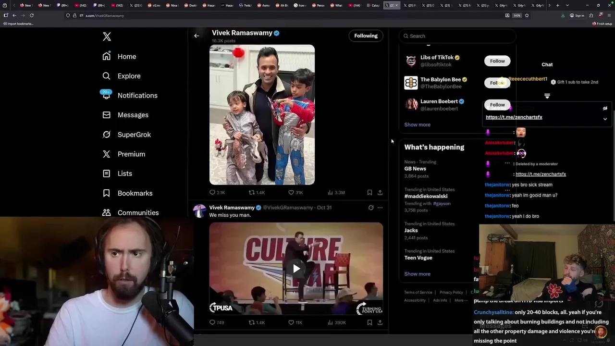615x346 pixels.
Task: Open the Terms of Service link
Action: point(418,292)
